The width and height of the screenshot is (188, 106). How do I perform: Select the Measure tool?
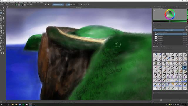pyautogui.click(x=4, y=38)
